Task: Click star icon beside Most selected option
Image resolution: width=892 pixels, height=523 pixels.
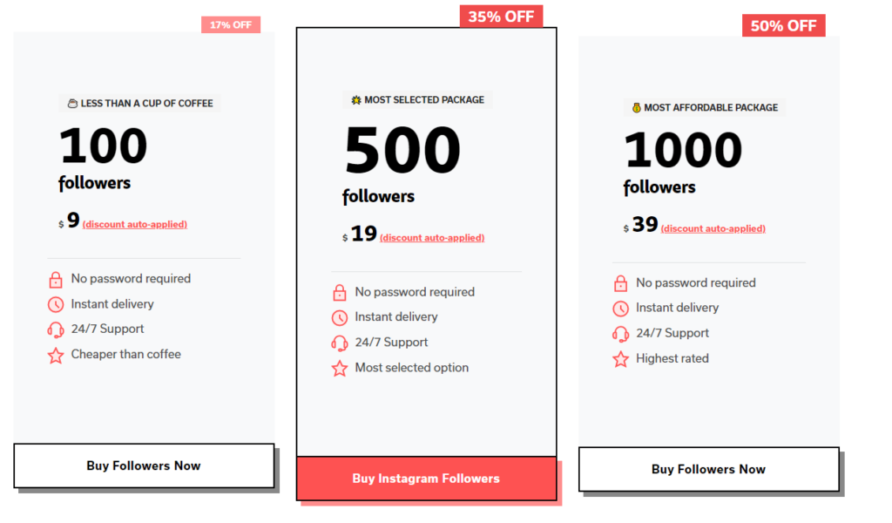Action: click(x=340, y=368)
